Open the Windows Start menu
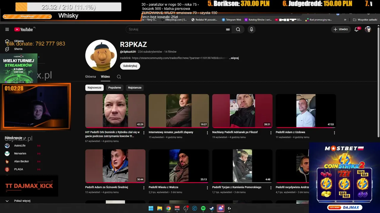Viewport: 380px width, 213px height. [x=151, y=208]
